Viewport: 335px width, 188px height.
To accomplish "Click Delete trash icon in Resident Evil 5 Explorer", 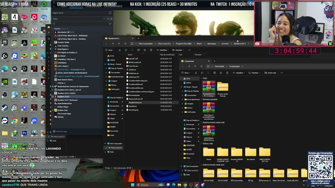I will pos(151,50).
